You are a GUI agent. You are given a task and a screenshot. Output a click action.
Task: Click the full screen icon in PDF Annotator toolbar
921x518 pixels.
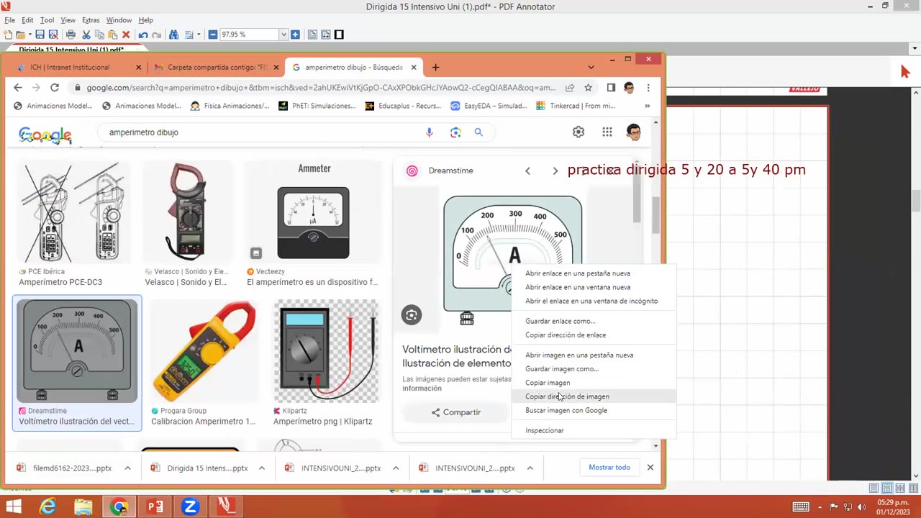click(x=339, y=35)
